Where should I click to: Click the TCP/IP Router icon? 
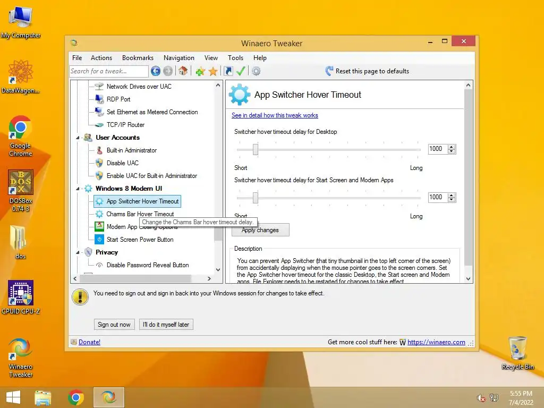99,125
